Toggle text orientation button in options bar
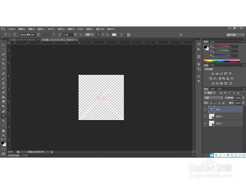 click(x=14, y=35)
